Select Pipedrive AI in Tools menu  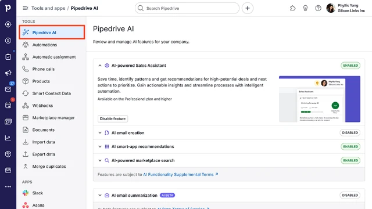pos(52,33)
